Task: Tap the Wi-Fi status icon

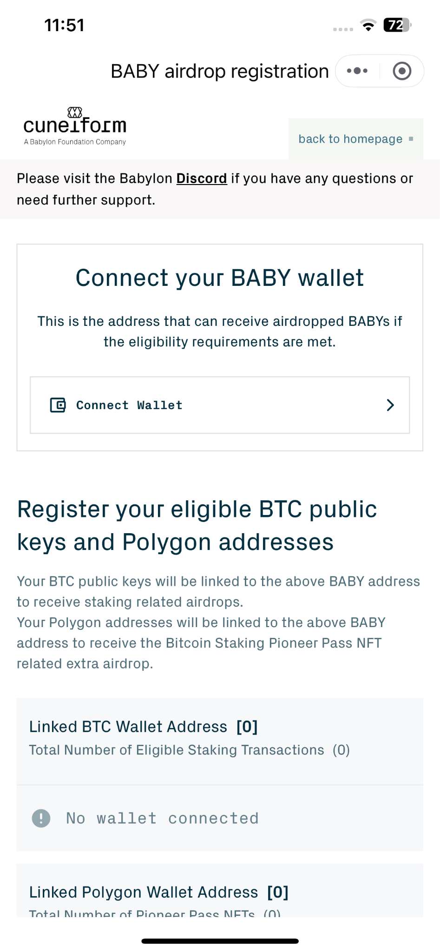Action: (368, 25)
